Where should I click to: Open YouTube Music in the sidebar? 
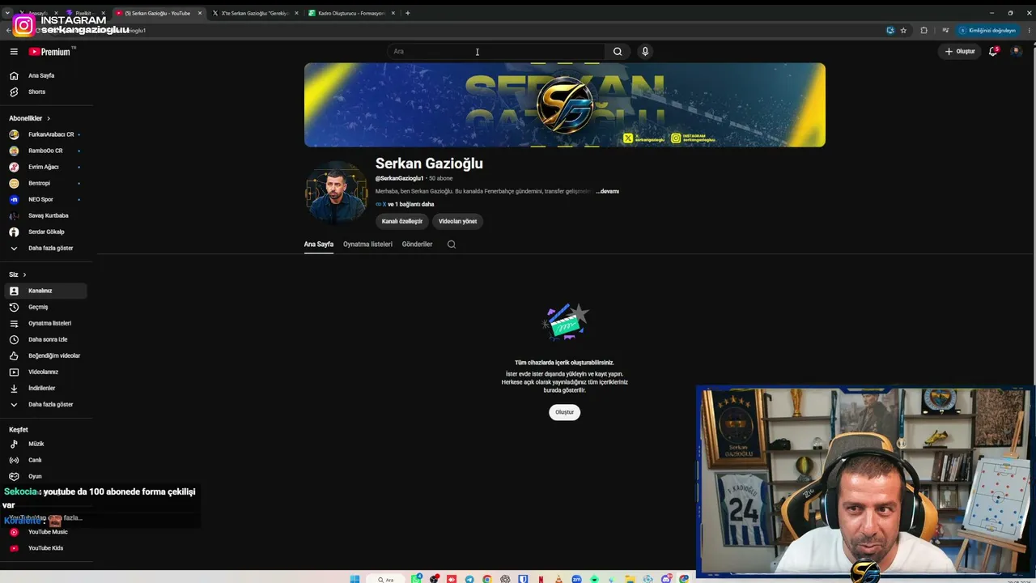46,532
